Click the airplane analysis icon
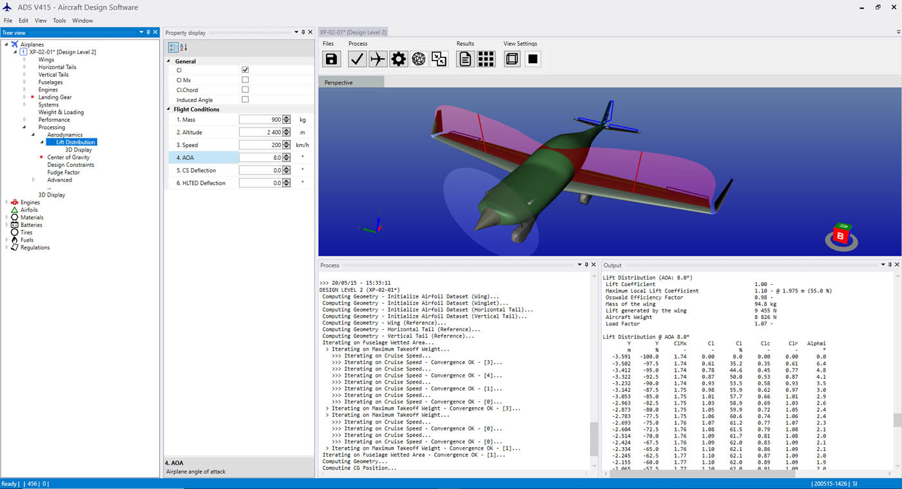The width and height of the screenshot is (902, 489). pos(378,59)
